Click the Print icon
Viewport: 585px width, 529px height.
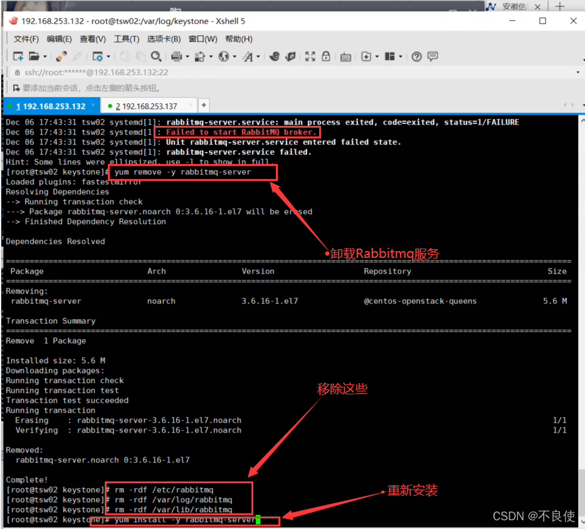point(176,56)
